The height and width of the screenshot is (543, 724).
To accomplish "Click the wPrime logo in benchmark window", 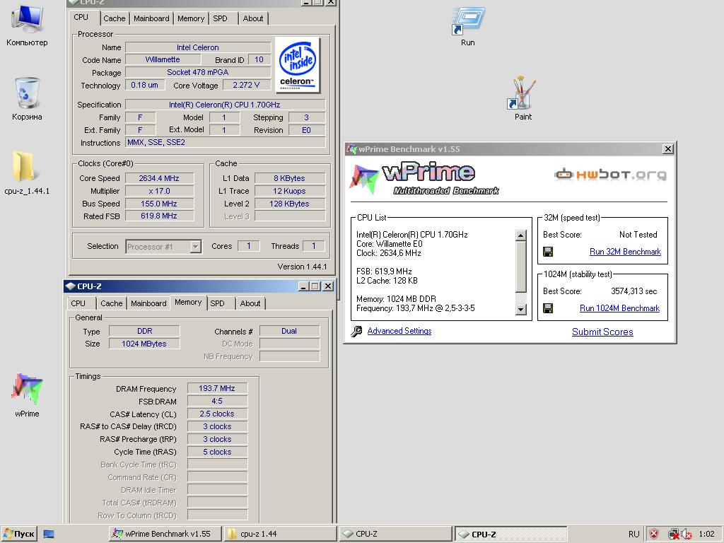I will click(x=424, y=179).
